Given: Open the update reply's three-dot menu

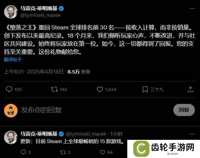Looking at the screenshot, I should point(192,134).
